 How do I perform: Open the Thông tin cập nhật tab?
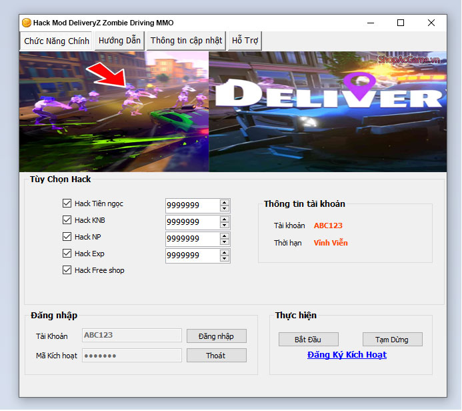[x=186, y=41]
